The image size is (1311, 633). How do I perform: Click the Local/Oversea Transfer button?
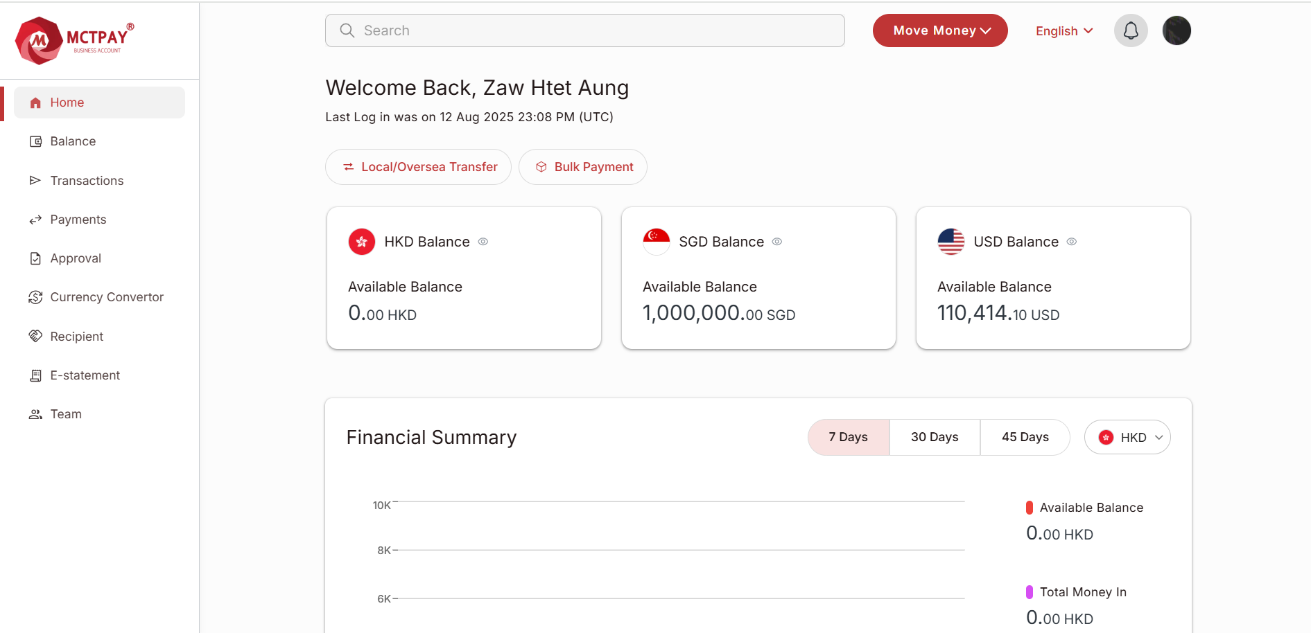pos(418,167)
